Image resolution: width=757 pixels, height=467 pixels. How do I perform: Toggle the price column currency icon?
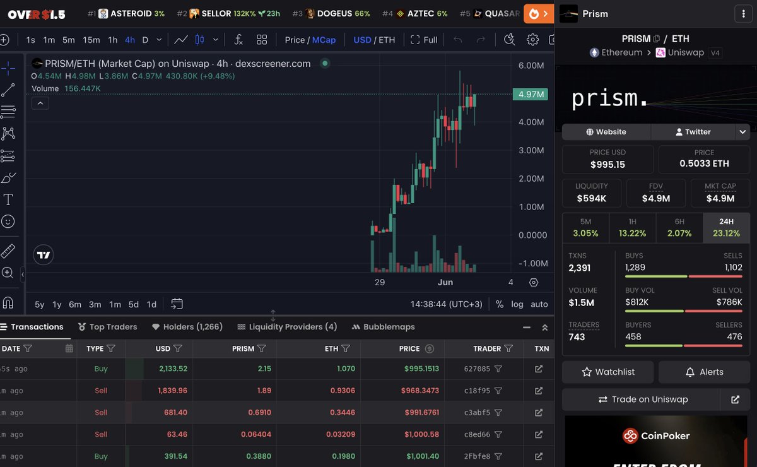coord(430,348)
